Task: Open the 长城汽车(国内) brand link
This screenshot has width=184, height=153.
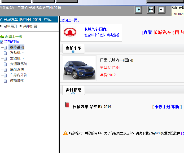Action: pyautogui.click(x=96, y=29)
